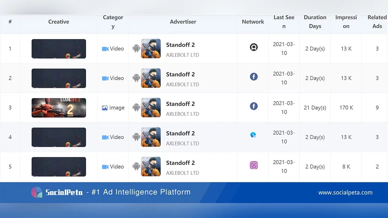
Task: Open the Standoff 2 advertiser link in row 5
Action: tap(180, 163)
